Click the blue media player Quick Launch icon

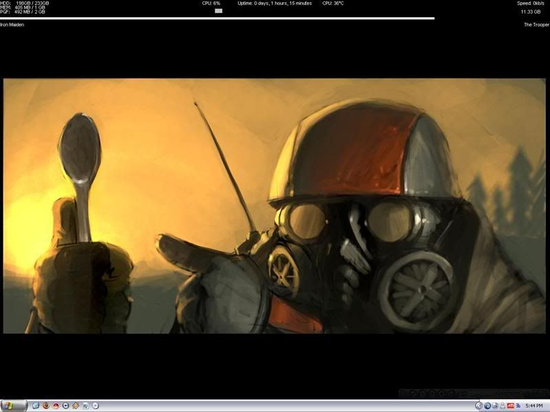point(65,406)
